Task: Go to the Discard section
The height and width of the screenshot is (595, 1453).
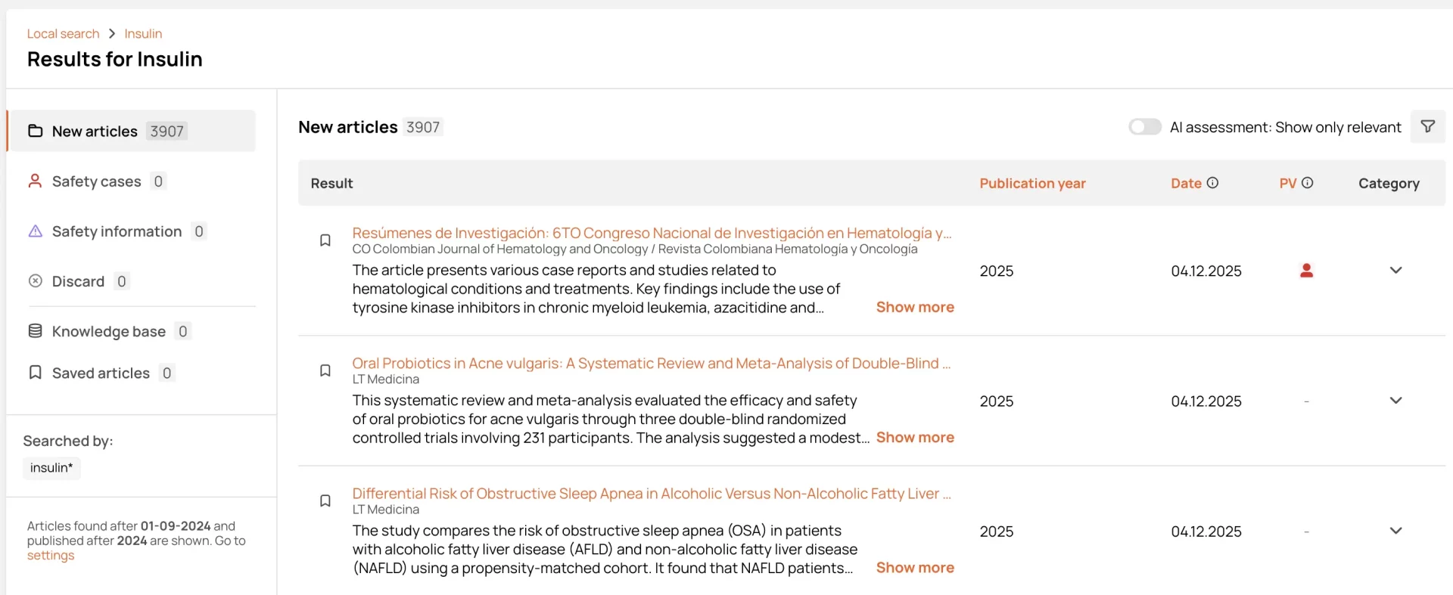Action: click(78, 281)
